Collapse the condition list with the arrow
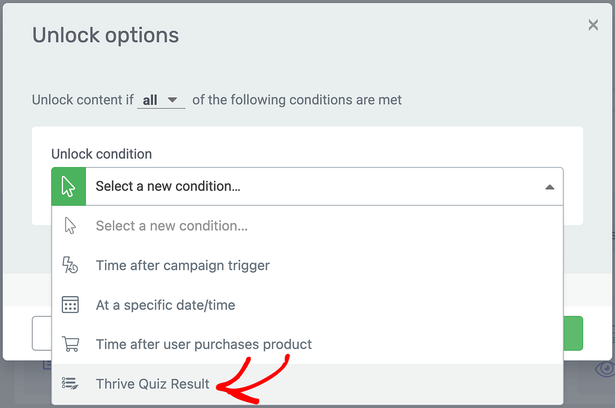The height and width of the screenshot is (408, 615). 549,187
